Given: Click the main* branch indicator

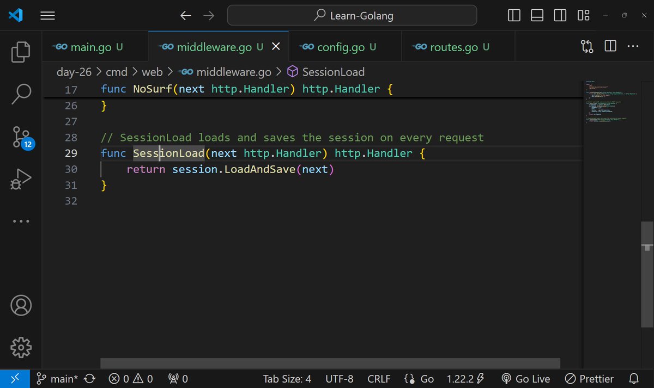Looking at the screenshot, I should pyautogui.click(x=58, y=379).
